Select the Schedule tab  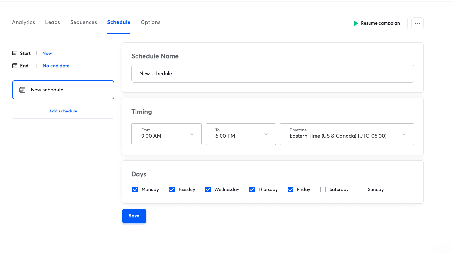click(119, 22)
